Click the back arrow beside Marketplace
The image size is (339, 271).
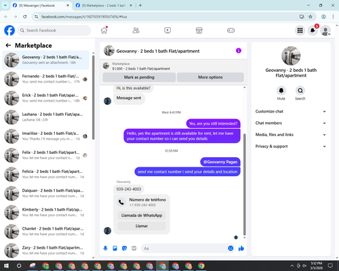(8, 45)
